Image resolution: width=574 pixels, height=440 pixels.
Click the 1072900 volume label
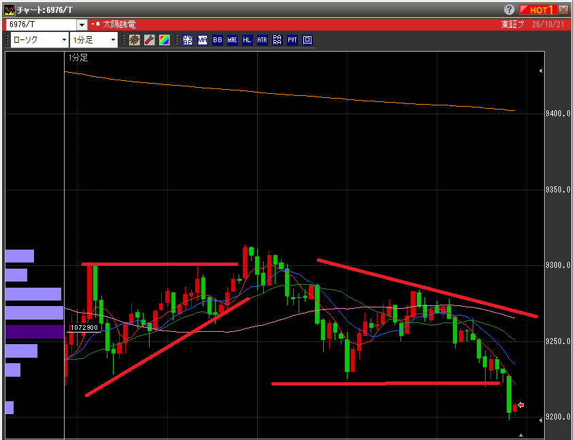tap(84, 328)
